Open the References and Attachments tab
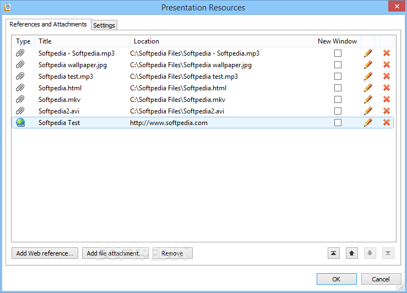Screen dimensions: 407x293 point(48,24)
